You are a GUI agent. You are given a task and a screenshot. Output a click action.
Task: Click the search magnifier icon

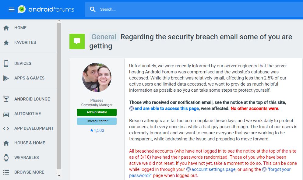click(x=93, y=9)
